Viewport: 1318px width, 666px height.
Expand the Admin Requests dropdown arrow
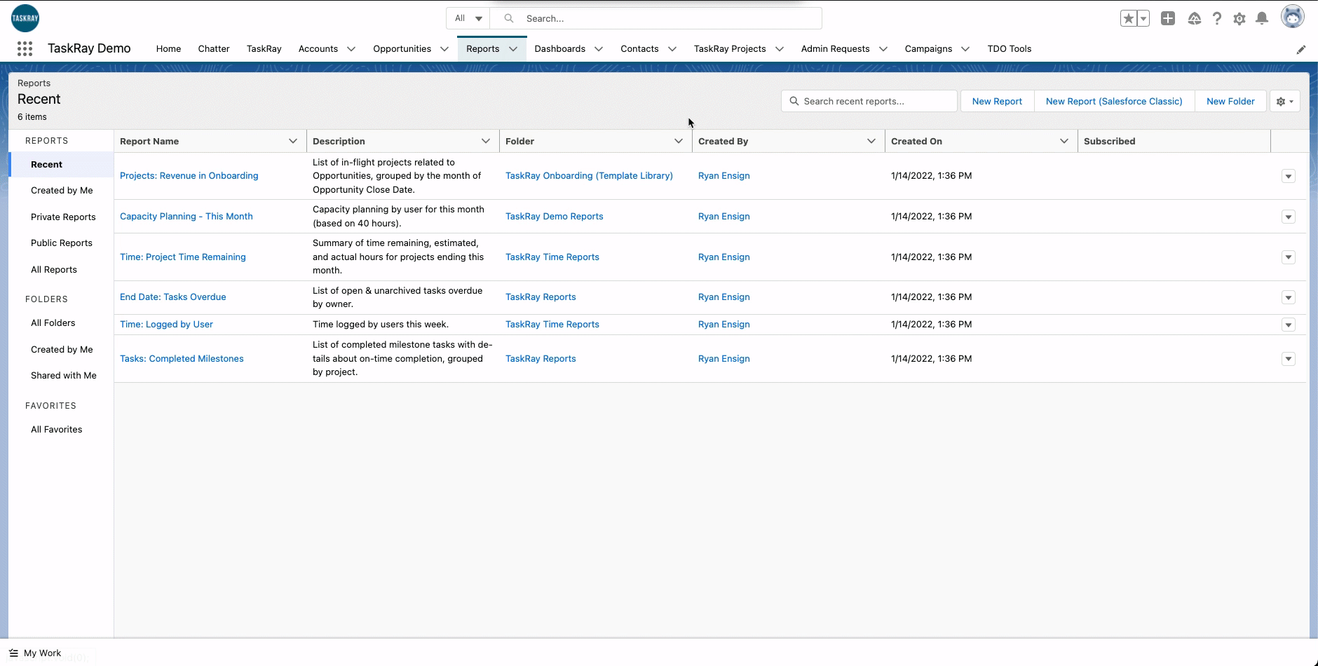[x=883, y=49]
